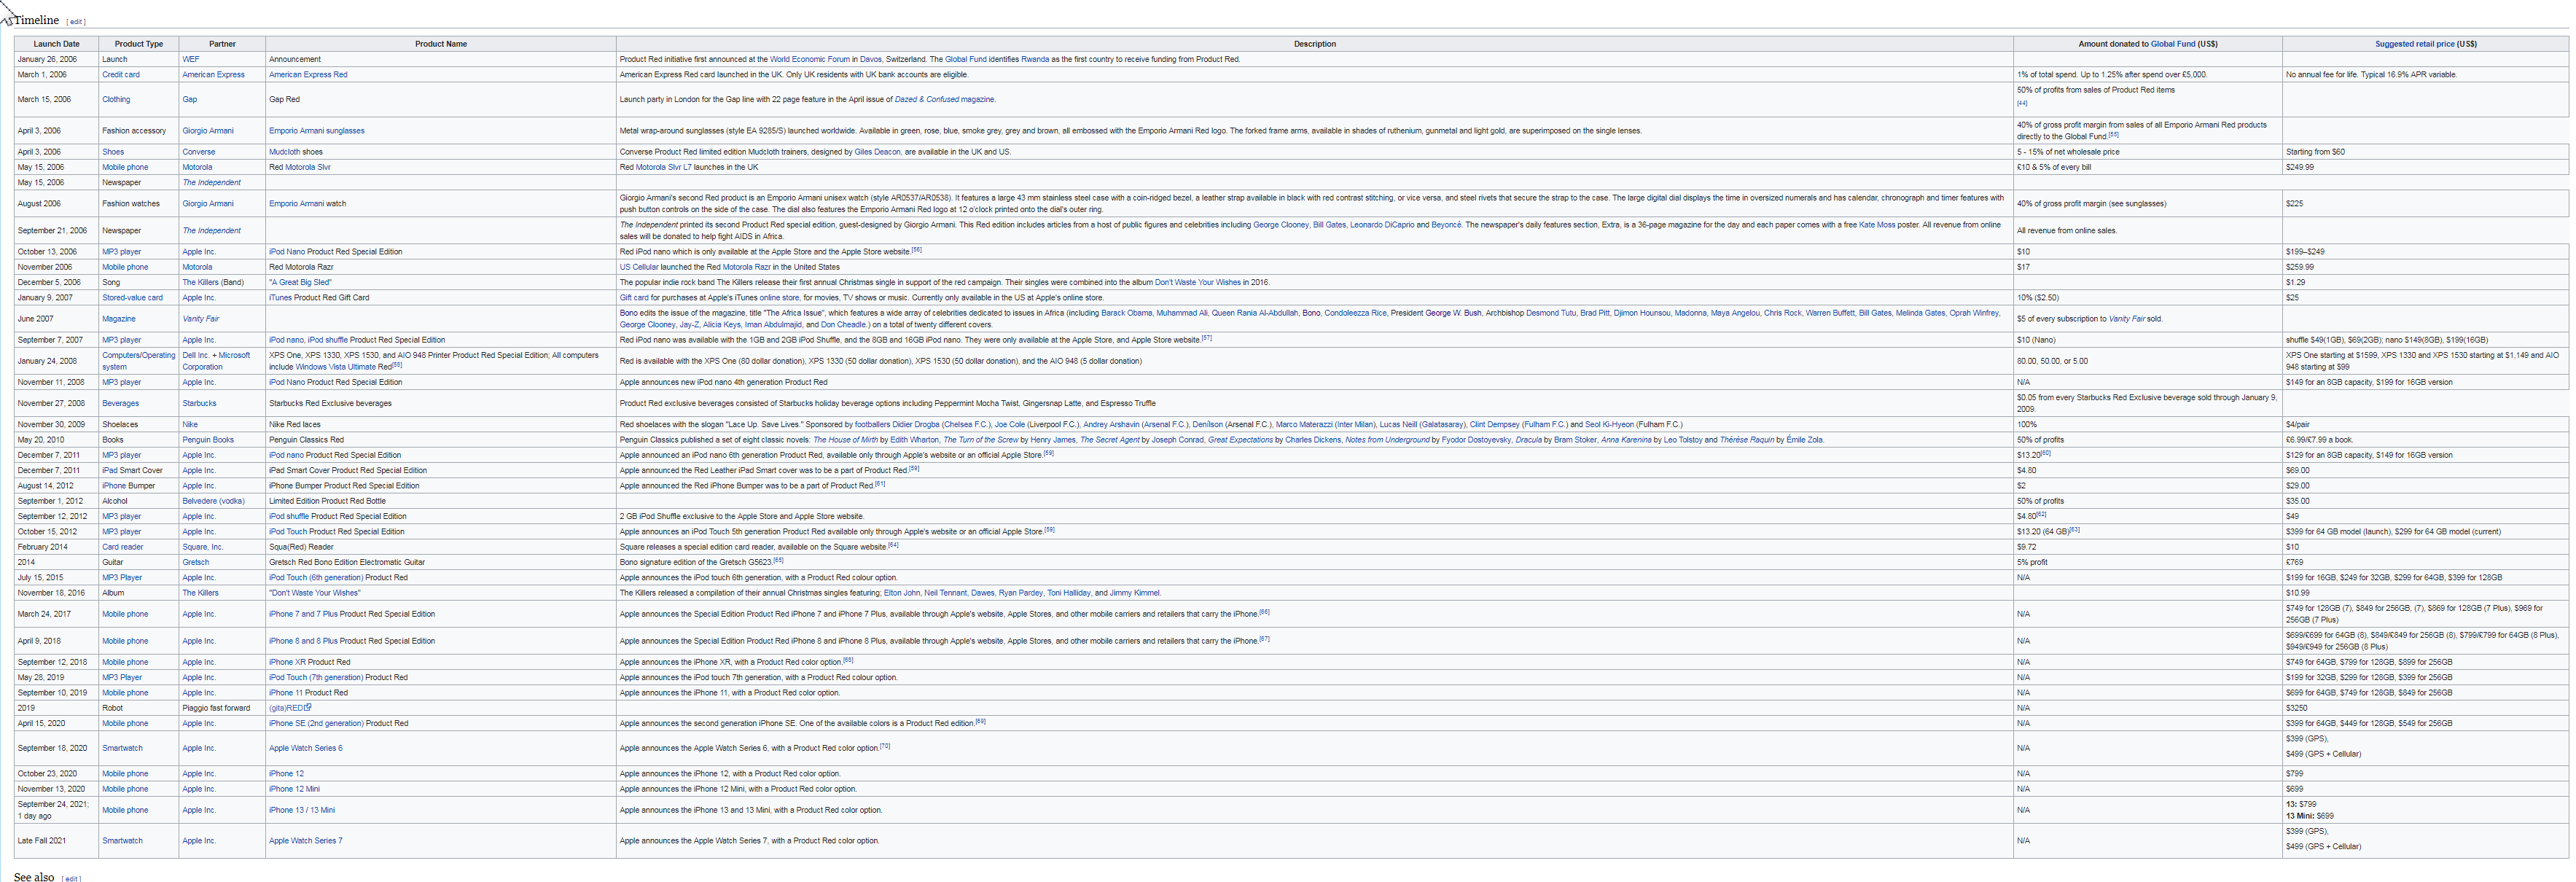Open the iPhone 12 Mini link
2576x882 pixels.
tap(294, 789)
